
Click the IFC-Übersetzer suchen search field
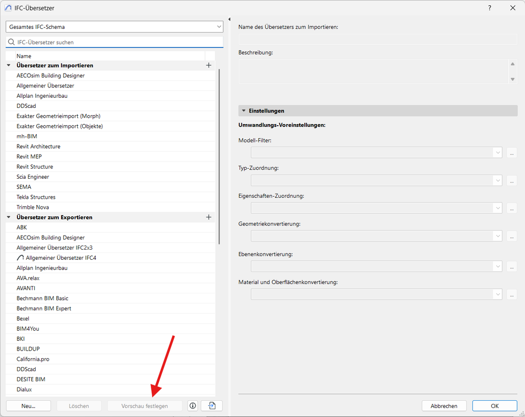point(115,42)
